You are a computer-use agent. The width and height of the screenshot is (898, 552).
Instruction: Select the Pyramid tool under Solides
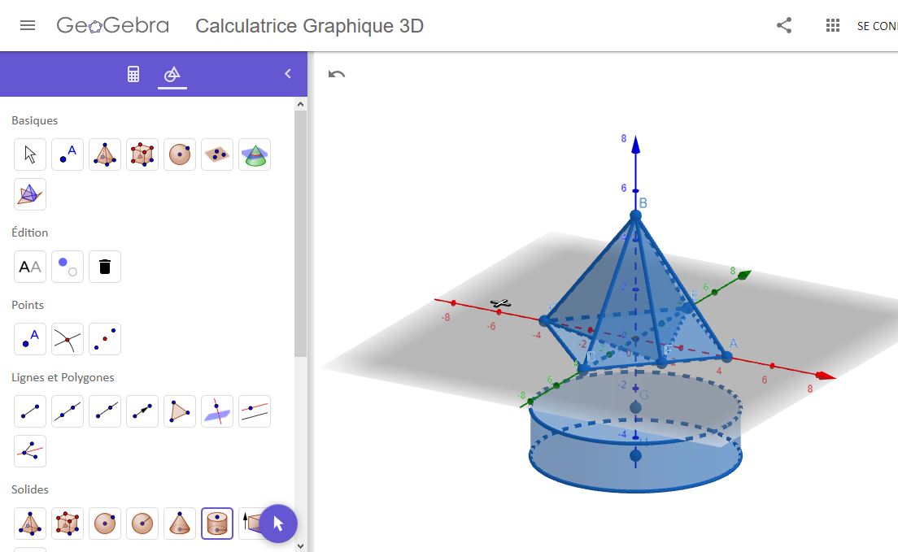(x=30, y=524)
